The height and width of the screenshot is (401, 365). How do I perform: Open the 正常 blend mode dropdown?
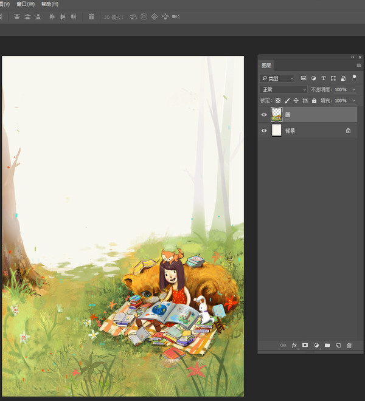tap(283, 89)
